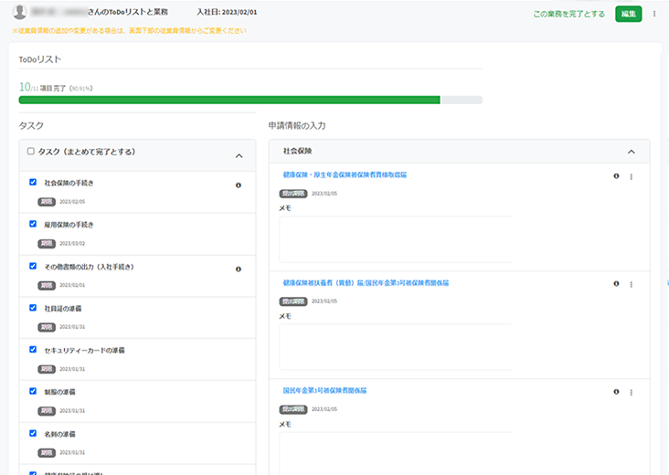Viewport: 669px width, 475px height.
Task: Open three-dot menu for 国民年金第3号被保険者関係届
Action: [632, 392]
